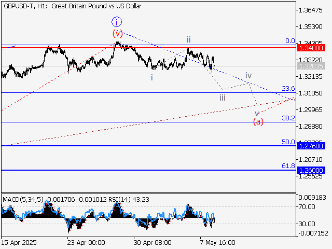Viewport: 332px width, 249px height.
Task: Select the blue 1.27600 price tag
Action: (x=312, y=146)
